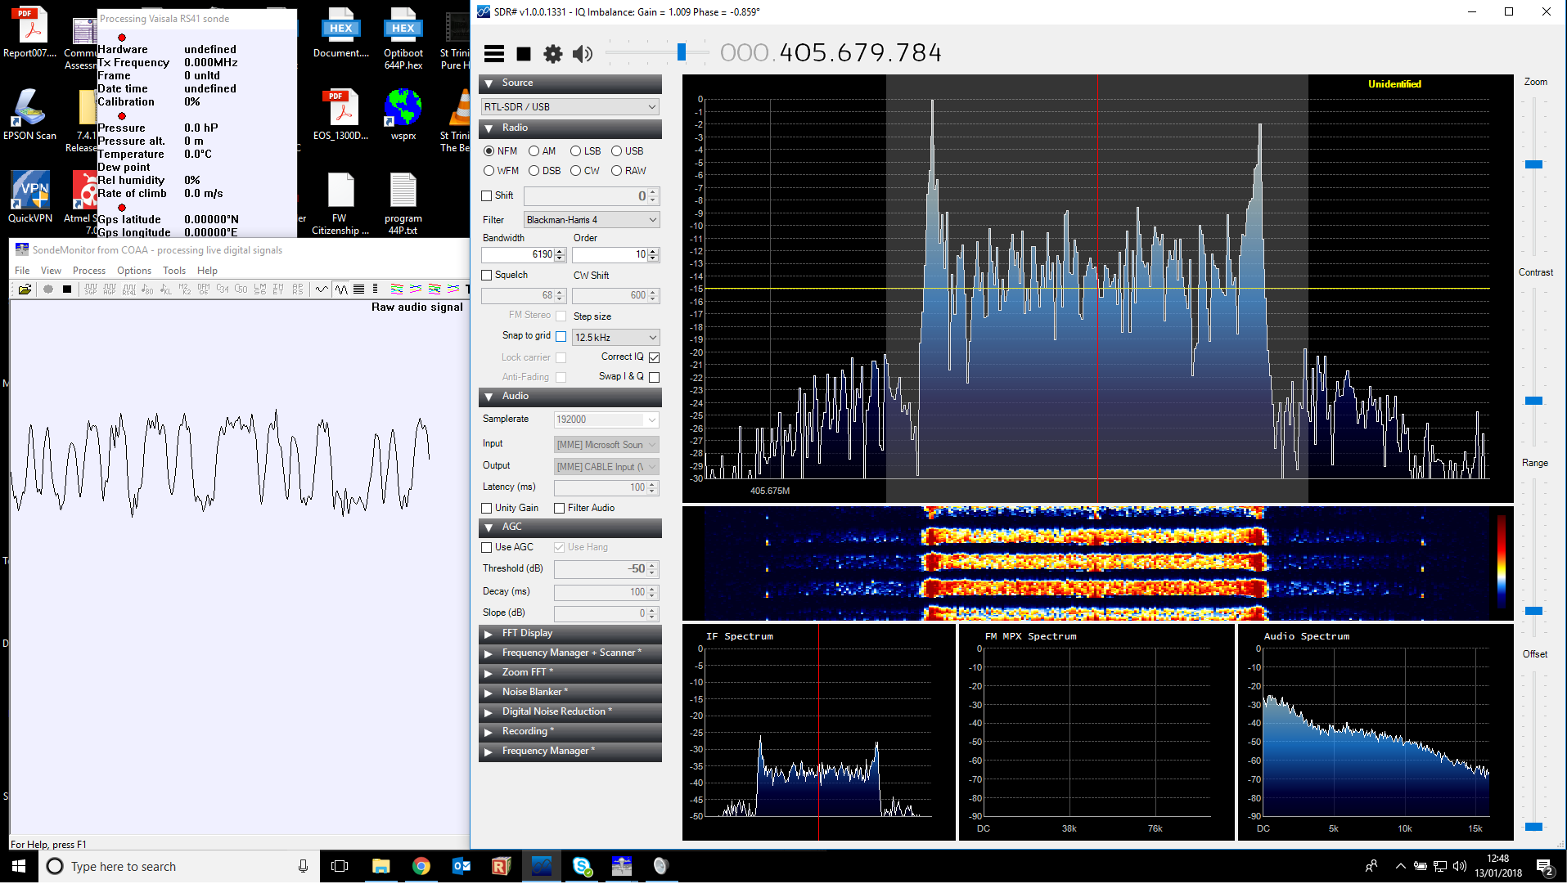Select the DFM06 sonde type icon
The width and height of the screenshot is (1567, 884).
point(204,289)
